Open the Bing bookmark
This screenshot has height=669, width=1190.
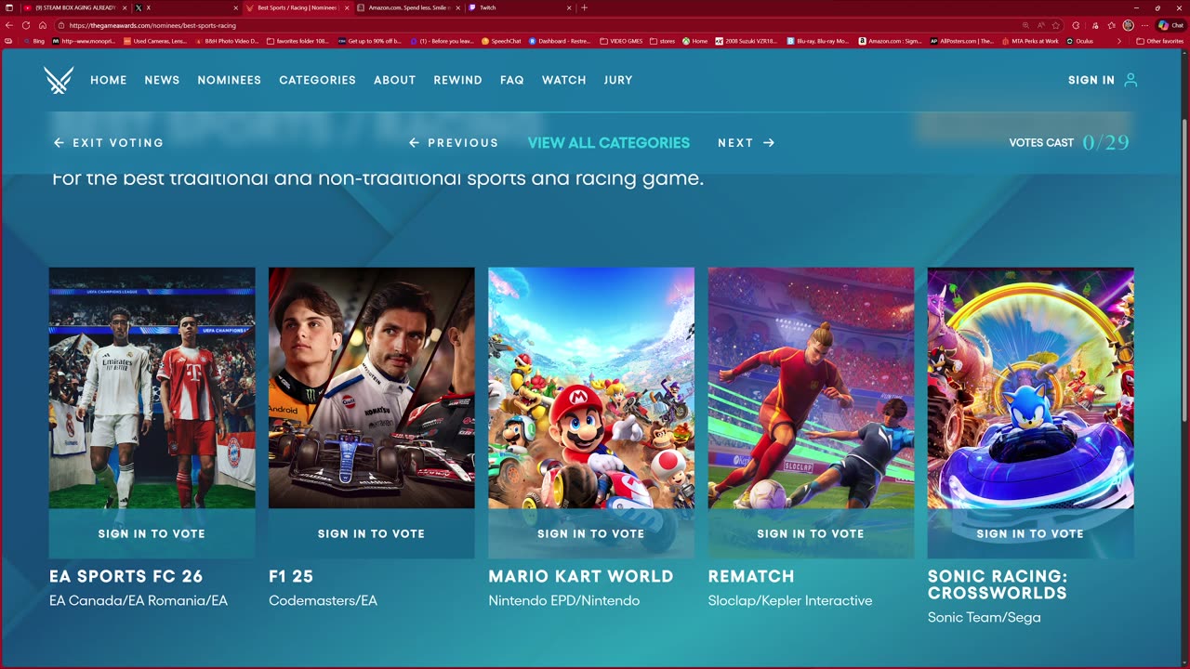click(33, 41)
